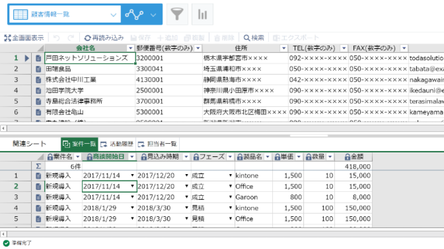This screenshot has height=249, width=444.
Task: Click 再読み込み reload button
Action: pos(104,38)
